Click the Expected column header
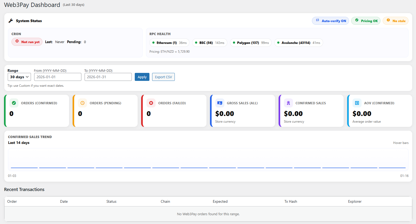 click(220, 201)
